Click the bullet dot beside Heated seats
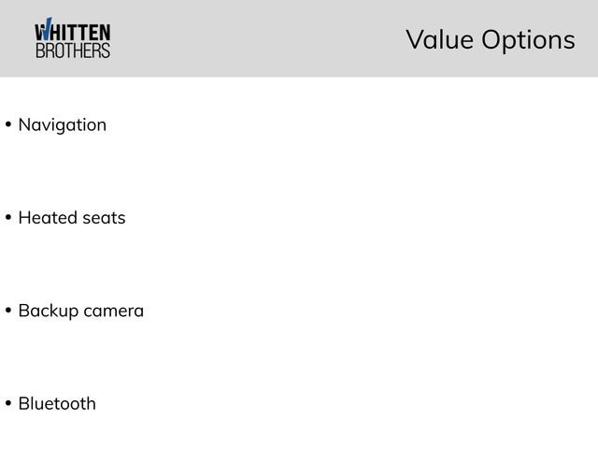Image resolution: width=598 pixels, height=449 pixels. [x=8, y=218]
